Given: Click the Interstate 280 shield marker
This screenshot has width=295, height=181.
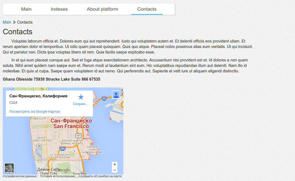Looking at the screenshot, I should pyautogui.click(x=62, y=149).
